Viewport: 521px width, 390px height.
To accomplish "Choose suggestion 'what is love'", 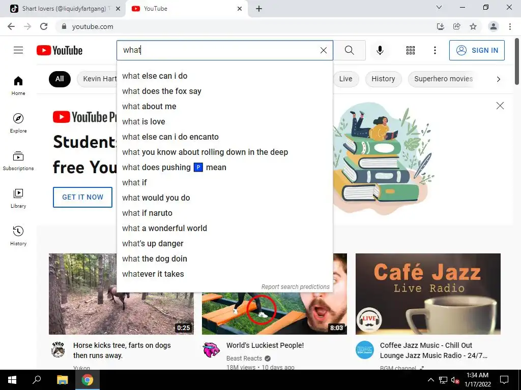I will click(x=224, y=122).
